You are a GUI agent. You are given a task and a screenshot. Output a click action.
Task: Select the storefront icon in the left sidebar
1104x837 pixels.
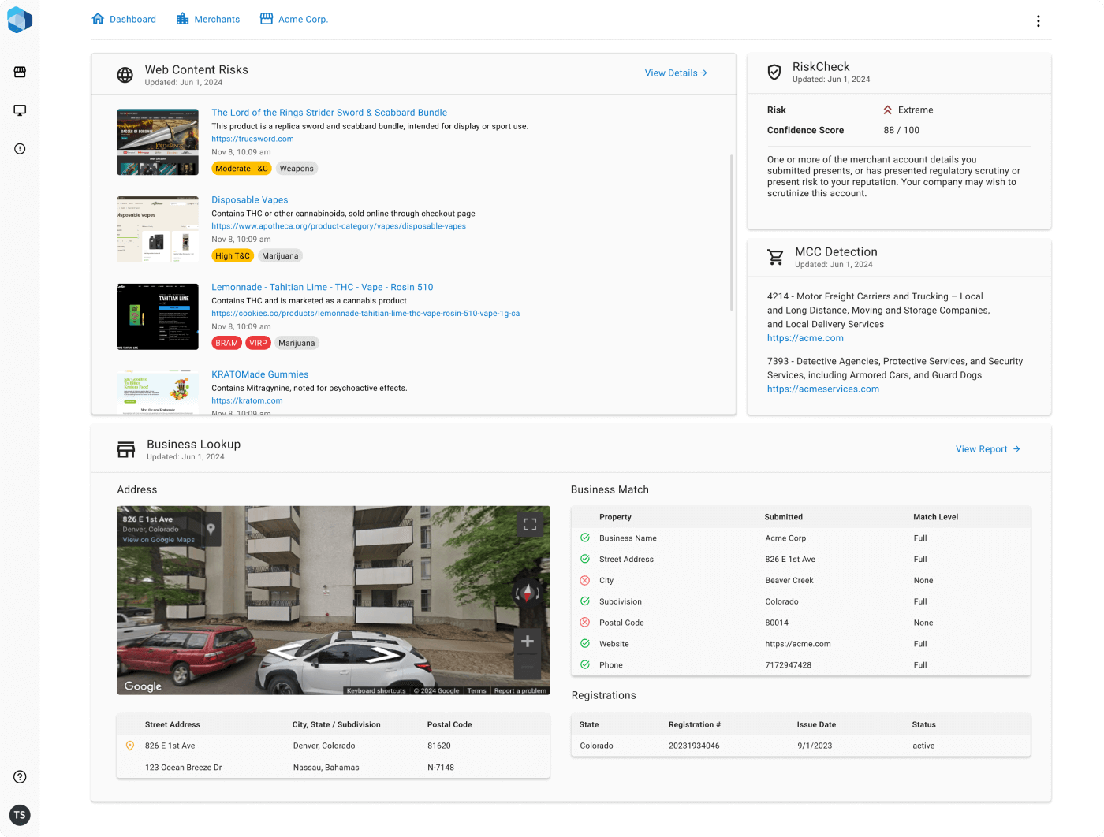[x=20, y=72]
